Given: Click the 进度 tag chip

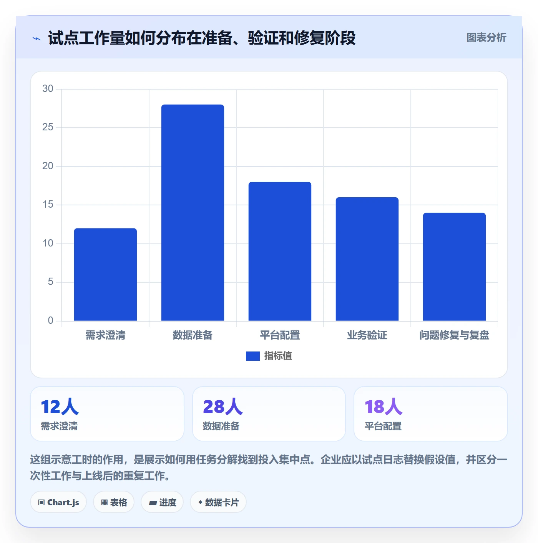Looking at the screenshot, I should [162, 502].
